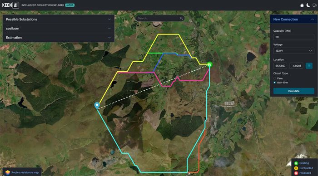
Task: Click the blue map marker pin
Action: (x=97, y=105)
